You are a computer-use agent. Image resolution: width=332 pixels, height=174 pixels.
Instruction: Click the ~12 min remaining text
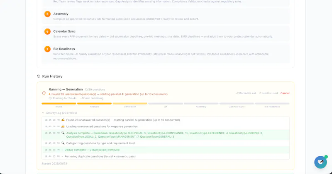coord(92,98)
